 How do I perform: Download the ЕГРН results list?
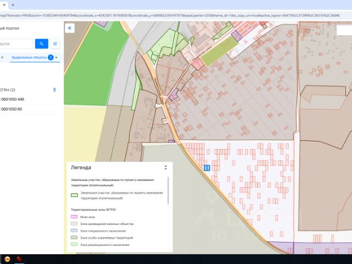54,90
